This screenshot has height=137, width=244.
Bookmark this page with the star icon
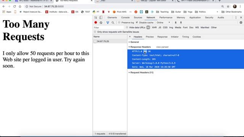coord(228,6)
